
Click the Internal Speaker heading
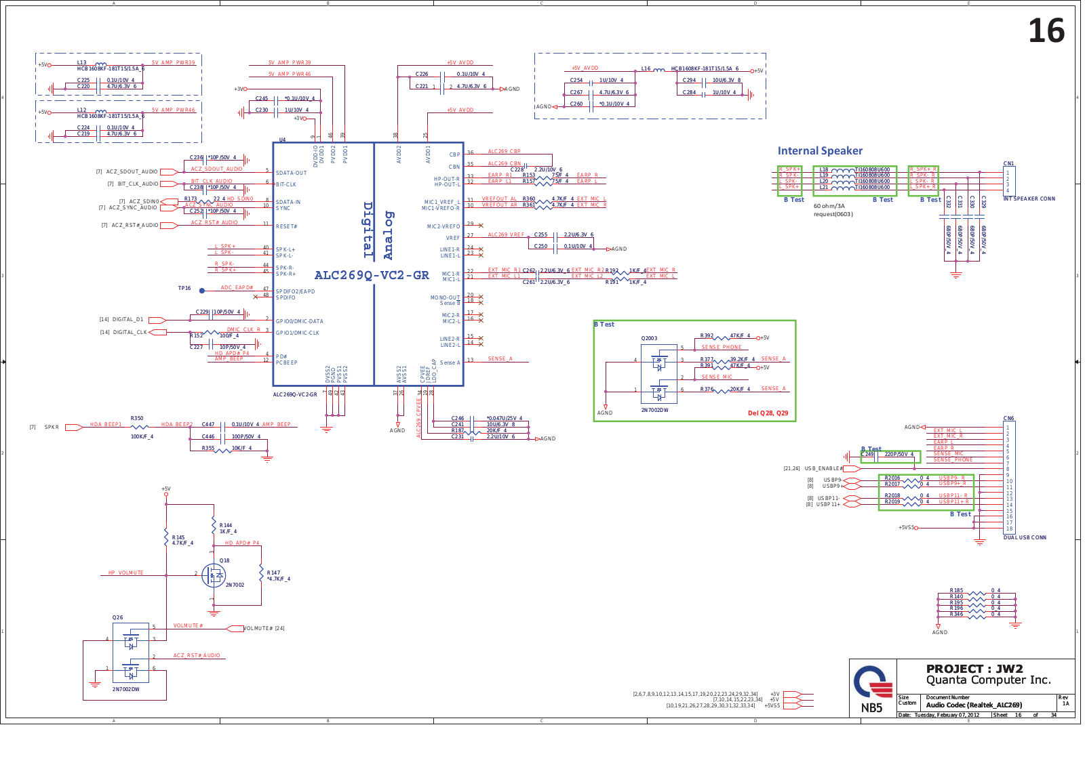click(x=820, y=151)
